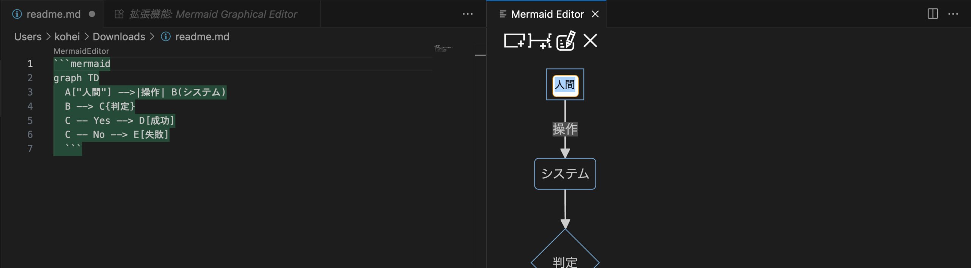The width and height of the screenshot is (971, 268).
Task: Click the delete X icon in Mermaid toolbar
Action: point(590,40)
